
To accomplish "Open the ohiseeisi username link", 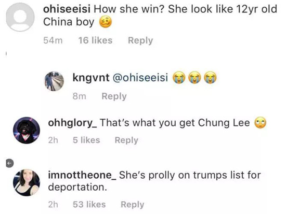I will tap(67, 9).
